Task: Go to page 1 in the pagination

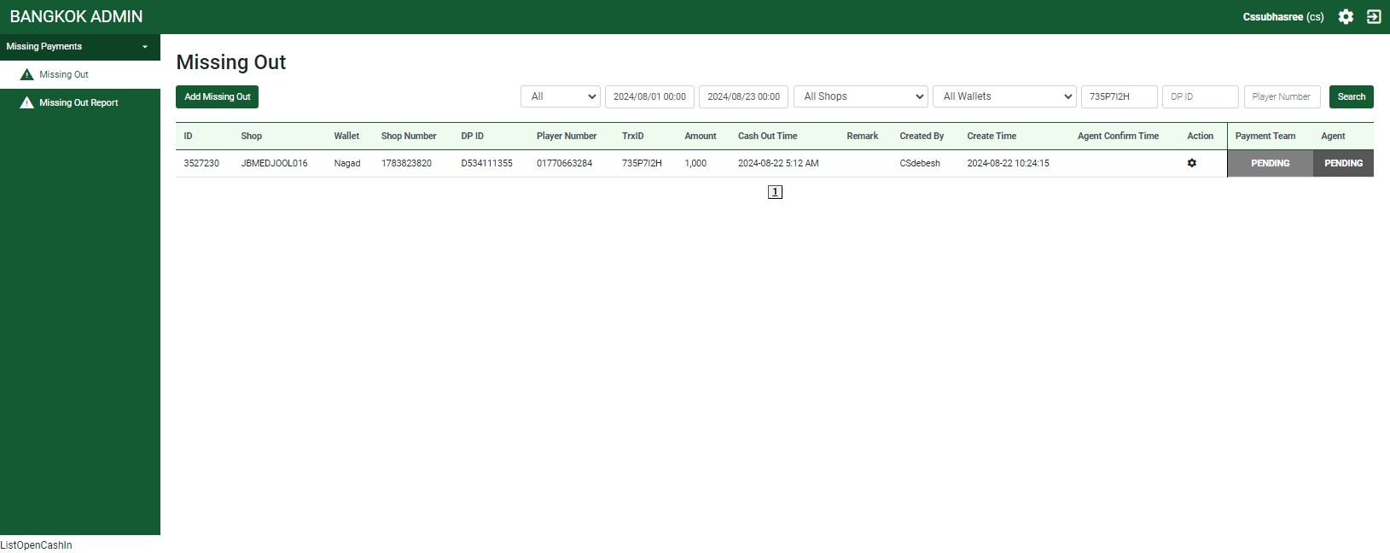Action: 775,192
